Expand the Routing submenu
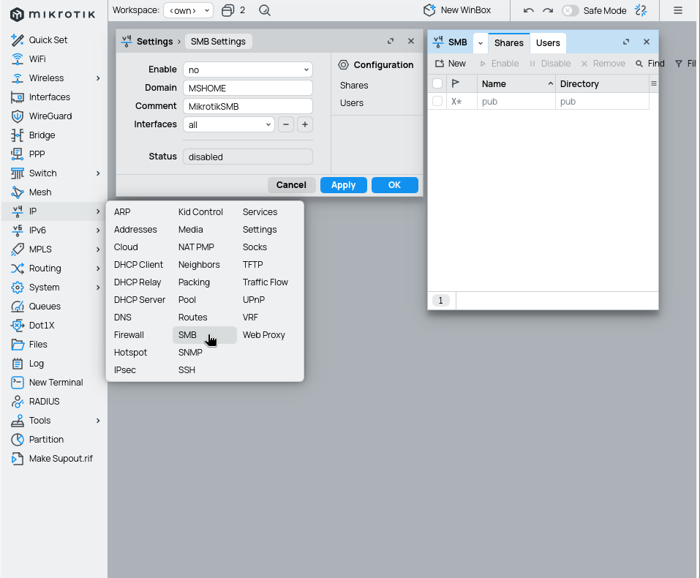 98,269
